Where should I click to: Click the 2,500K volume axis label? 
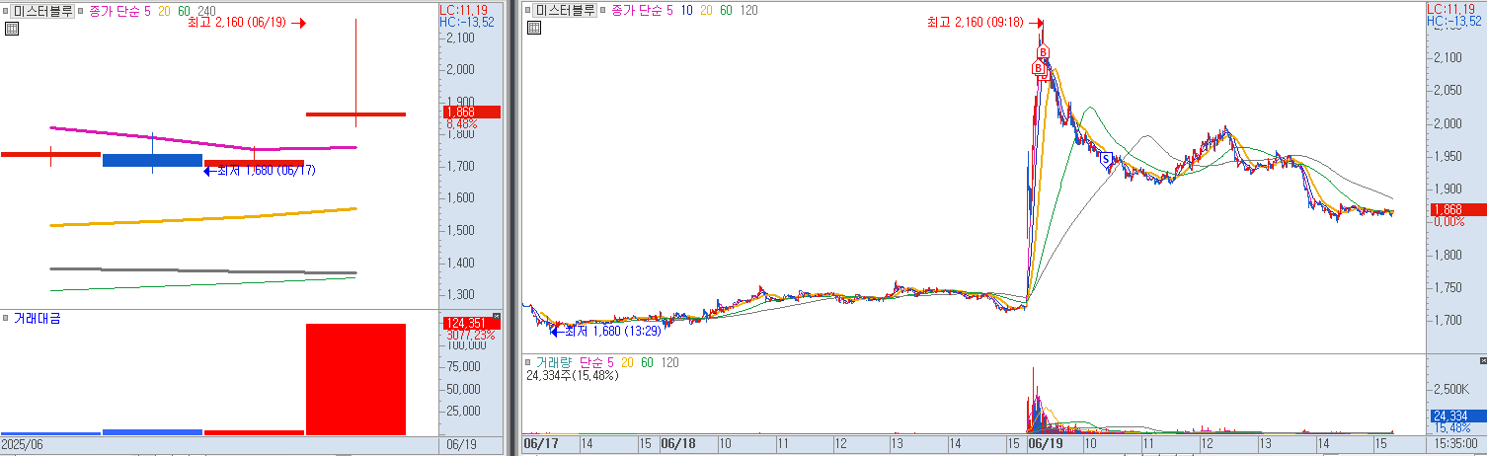pyautogui.click(x=1451, y=388)
